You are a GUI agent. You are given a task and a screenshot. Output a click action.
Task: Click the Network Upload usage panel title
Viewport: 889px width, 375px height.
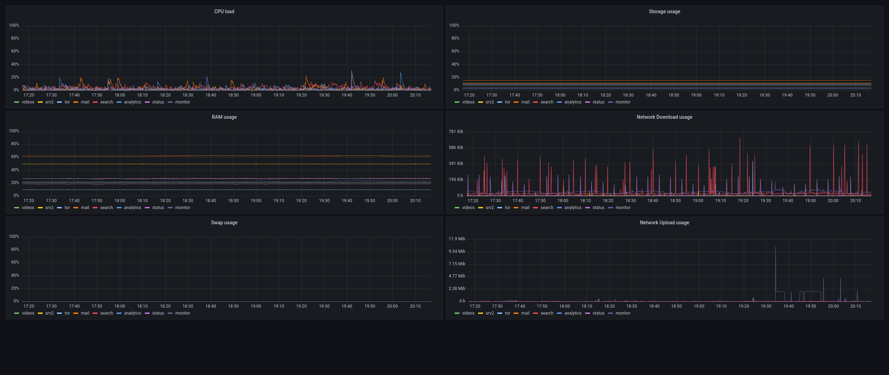click(x=664, y=223)
